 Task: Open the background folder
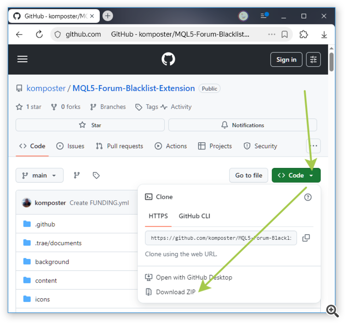pyautogui.click(x=52, y=262)
